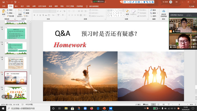
Task: Click the Reset slide button
Action: 27,13
